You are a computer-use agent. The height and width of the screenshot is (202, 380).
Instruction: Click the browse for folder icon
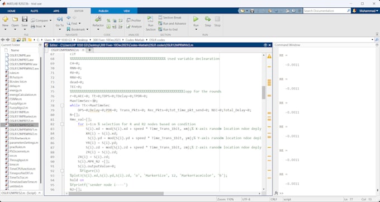tap(18, 40)
